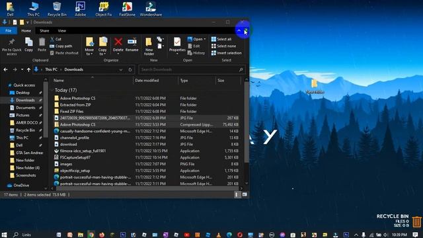The height and width of the screenshot is (238, 423).
Task: Click the Search Downloads field
Action: pyautogui.click(x=192, y=69)
